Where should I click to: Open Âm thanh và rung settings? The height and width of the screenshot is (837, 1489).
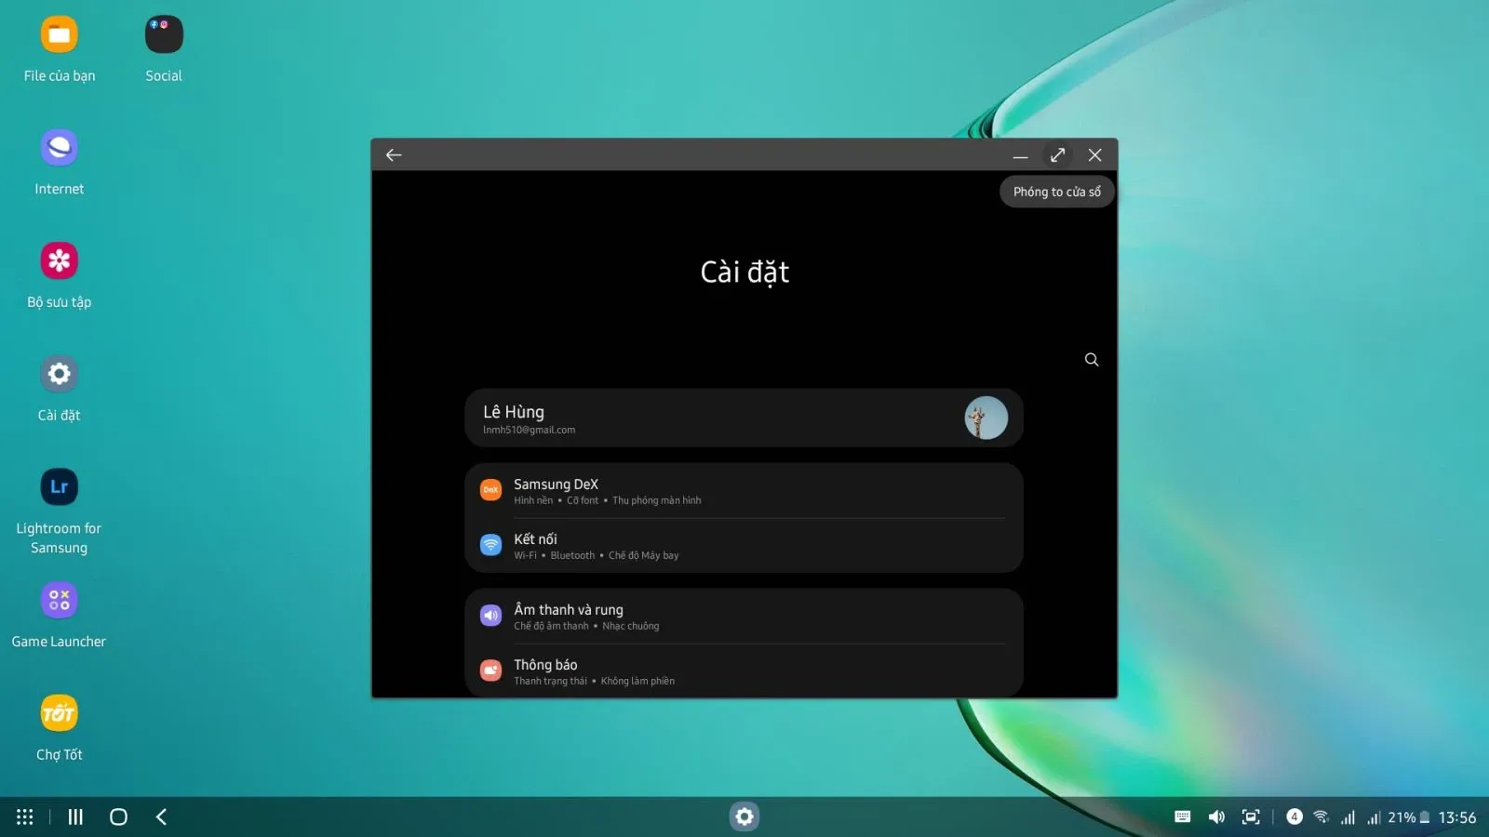pyautogui.click(x=744, y=617)
